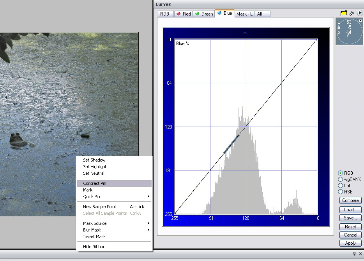This screenshot has width=364, height=261.
Task: Click the curve endpoint at the top-right corner
Action: (316, 40)
